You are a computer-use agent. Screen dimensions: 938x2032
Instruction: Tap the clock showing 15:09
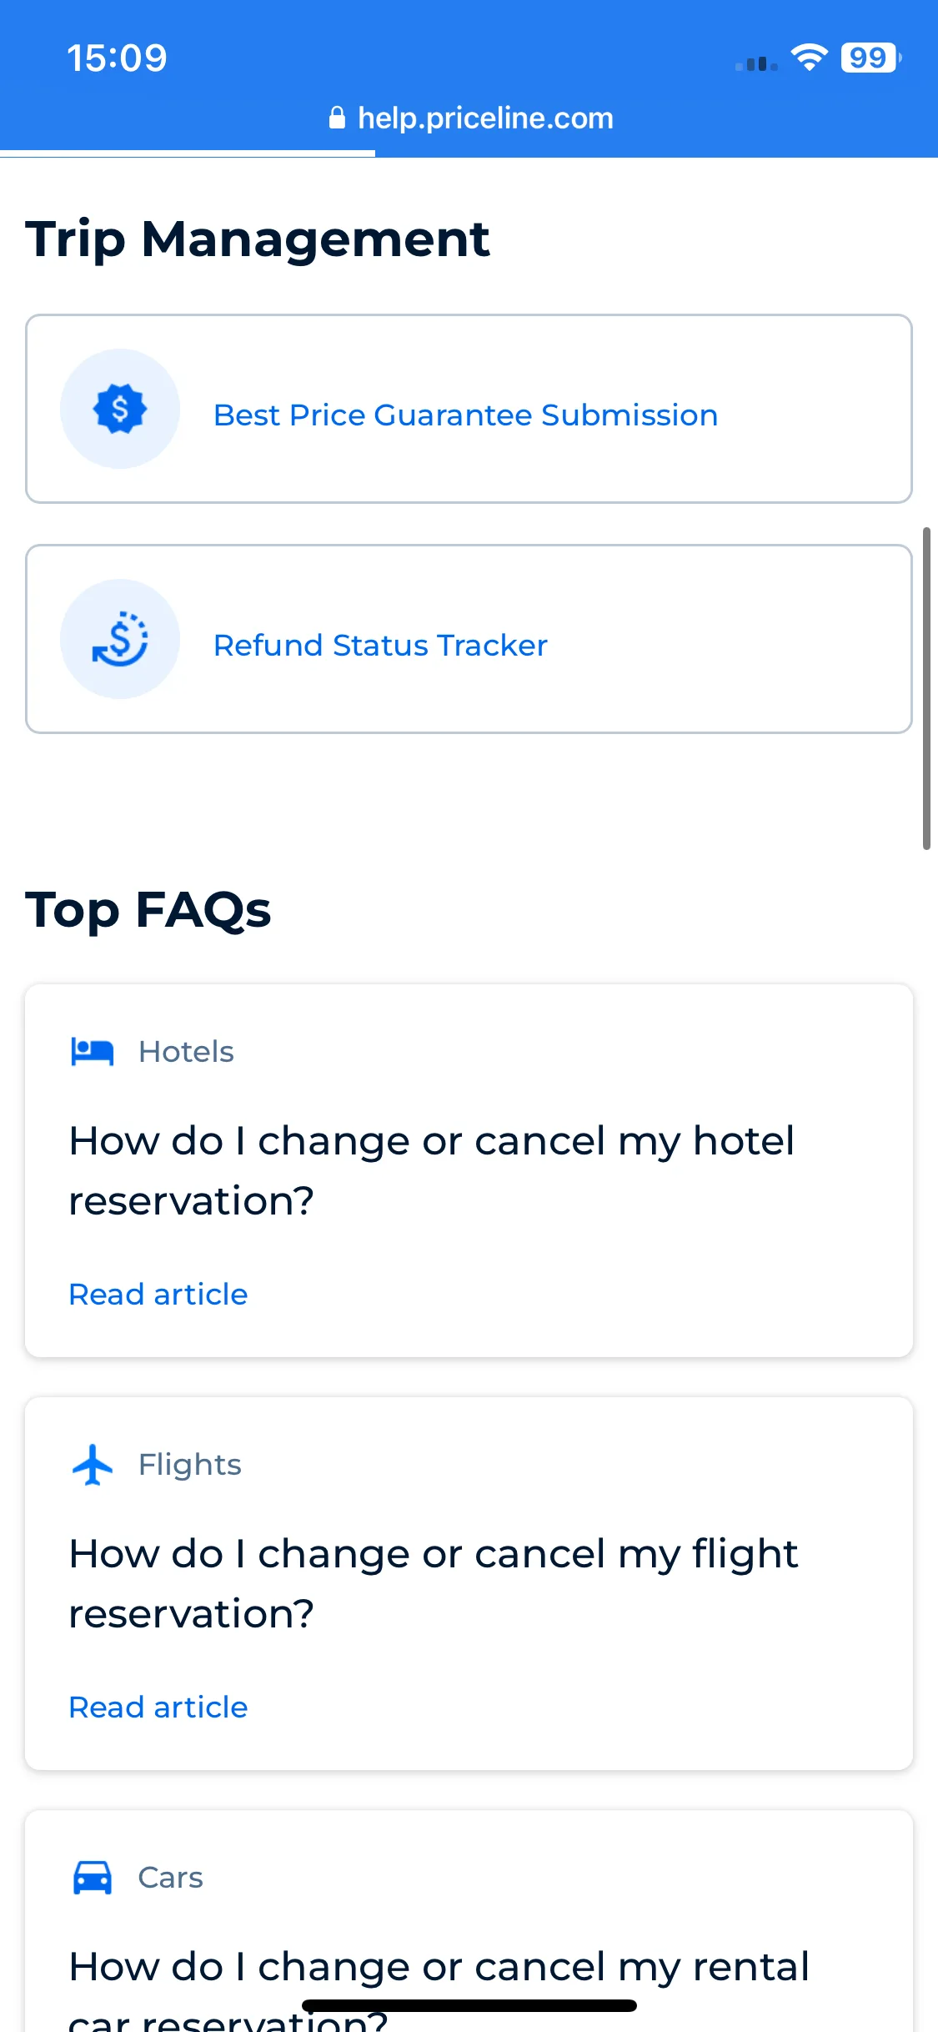click(x=117, y=58)
